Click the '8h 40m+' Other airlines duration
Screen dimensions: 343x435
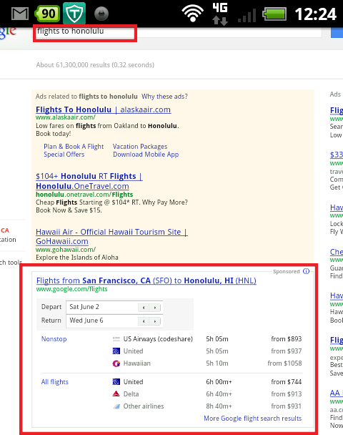[x=219, y=406]
